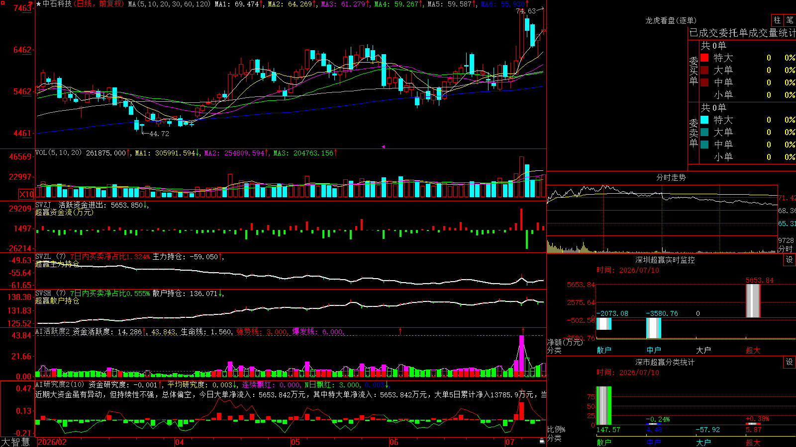Click the 大智慧 logo at bottom left
Viewport: 796px width, 447px height.
click(x=15, y=442)
